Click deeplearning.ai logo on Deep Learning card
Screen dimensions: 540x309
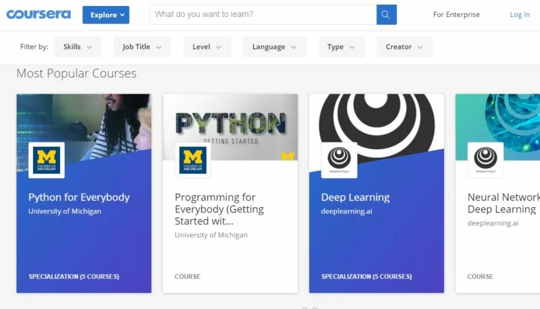(339, 160)
